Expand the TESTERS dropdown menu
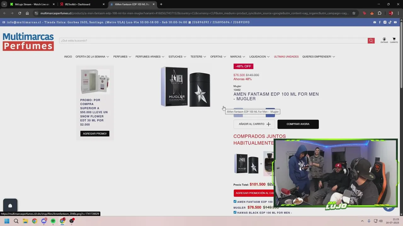 point(198,56)
